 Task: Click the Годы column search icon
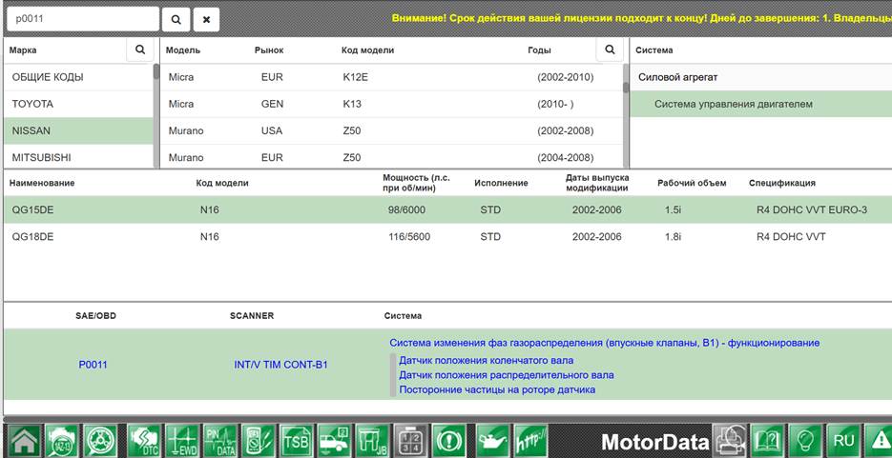click(x=610, y=50)
